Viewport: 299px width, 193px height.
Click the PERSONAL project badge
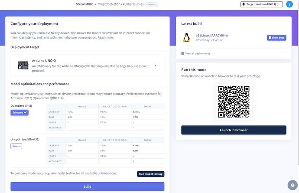151,4
